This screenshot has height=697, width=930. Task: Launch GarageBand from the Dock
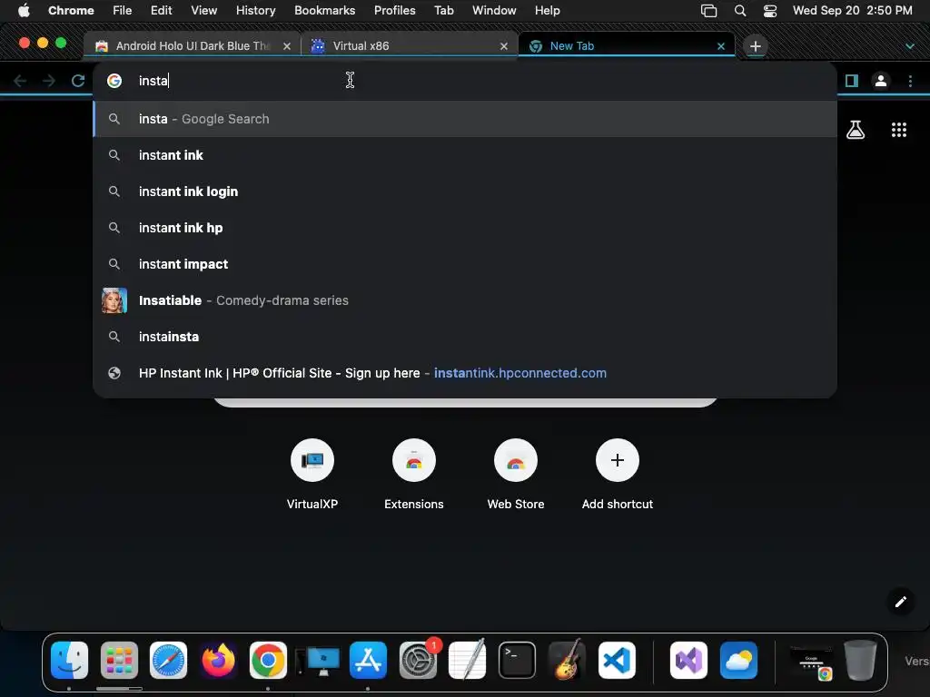click(567, 661)
